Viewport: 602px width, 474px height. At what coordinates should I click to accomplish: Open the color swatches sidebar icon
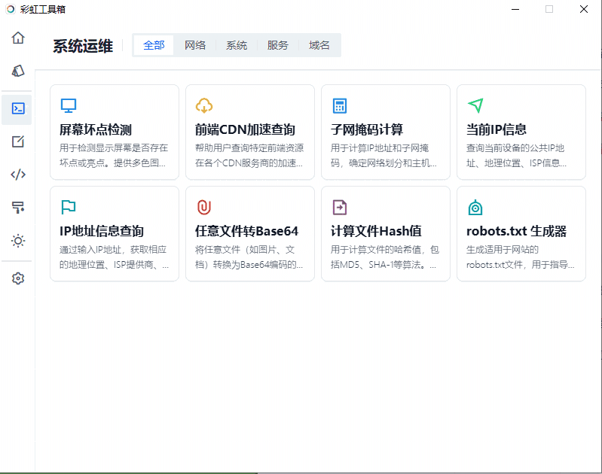(x=18, y=71)
